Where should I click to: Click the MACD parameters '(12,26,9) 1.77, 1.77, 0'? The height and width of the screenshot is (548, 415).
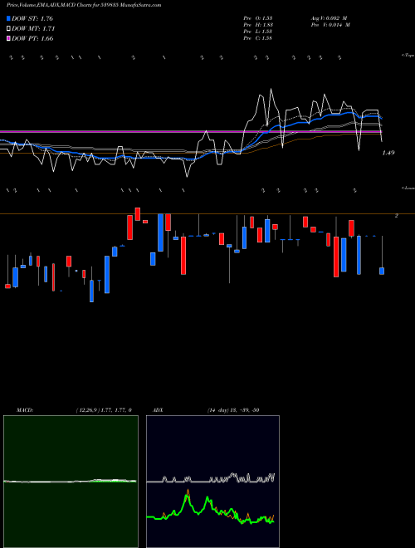(104, 410)
